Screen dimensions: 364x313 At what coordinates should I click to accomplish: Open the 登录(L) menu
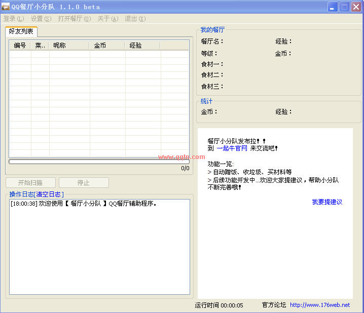[x=14, y=19]
